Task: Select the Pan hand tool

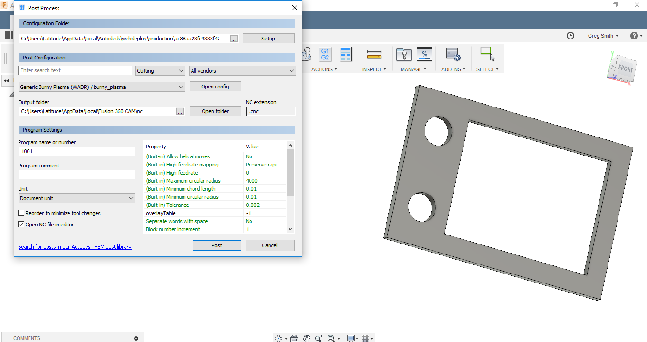Action: tap(307, 338)
